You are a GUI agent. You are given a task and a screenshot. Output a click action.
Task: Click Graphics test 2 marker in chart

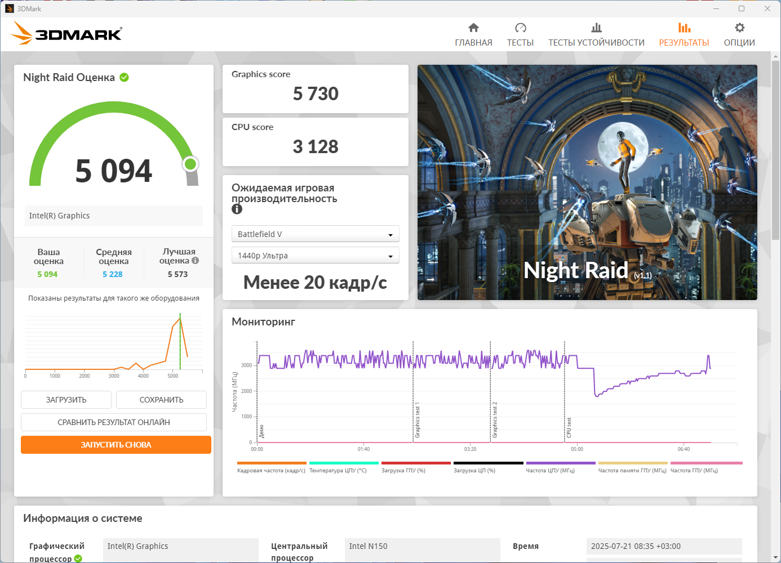495,420
